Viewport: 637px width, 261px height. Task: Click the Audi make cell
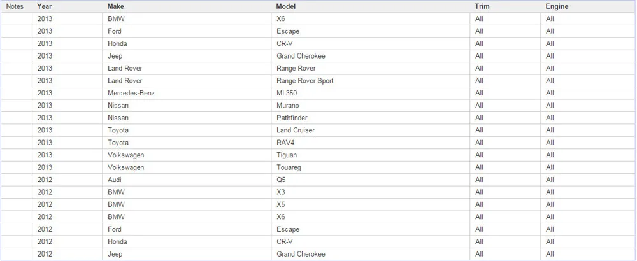tap(187, 180)
